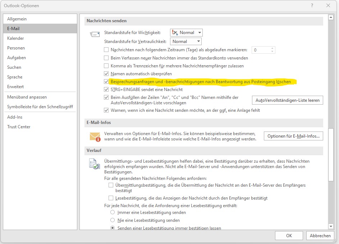The image size is (339, 244).
Task: Go to the Personen settings page
Action: pos(40,48)
